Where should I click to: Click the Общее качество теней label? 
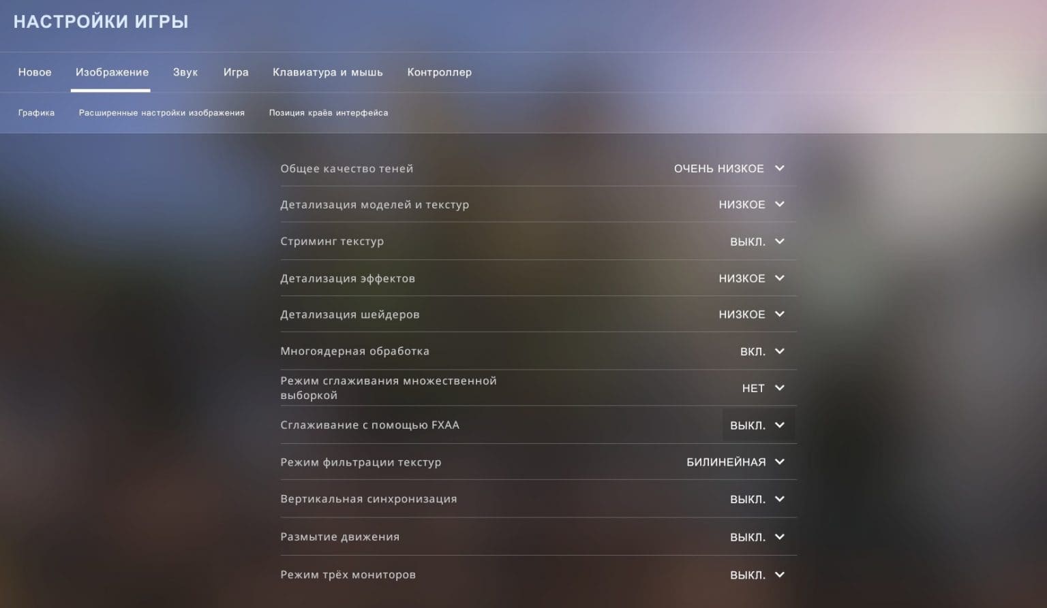[x=347, y=169]
